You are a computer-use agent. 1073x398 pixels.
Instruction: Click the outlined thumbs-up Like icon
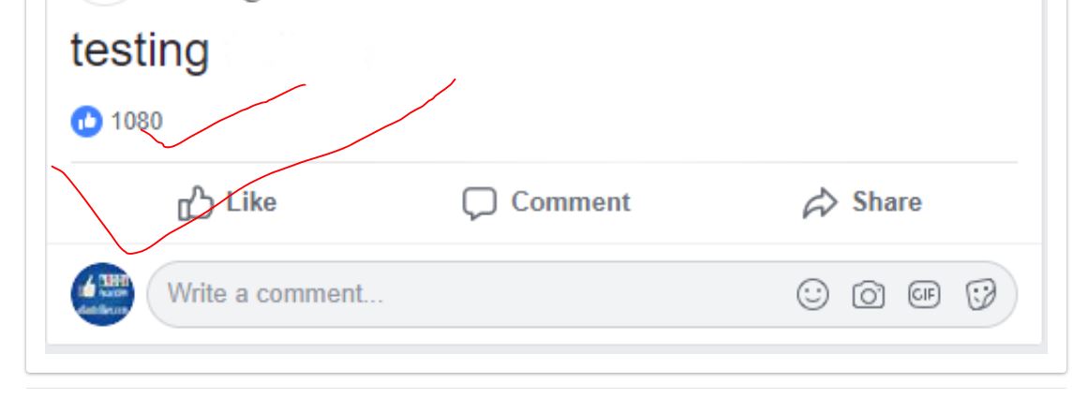point(195,203)
